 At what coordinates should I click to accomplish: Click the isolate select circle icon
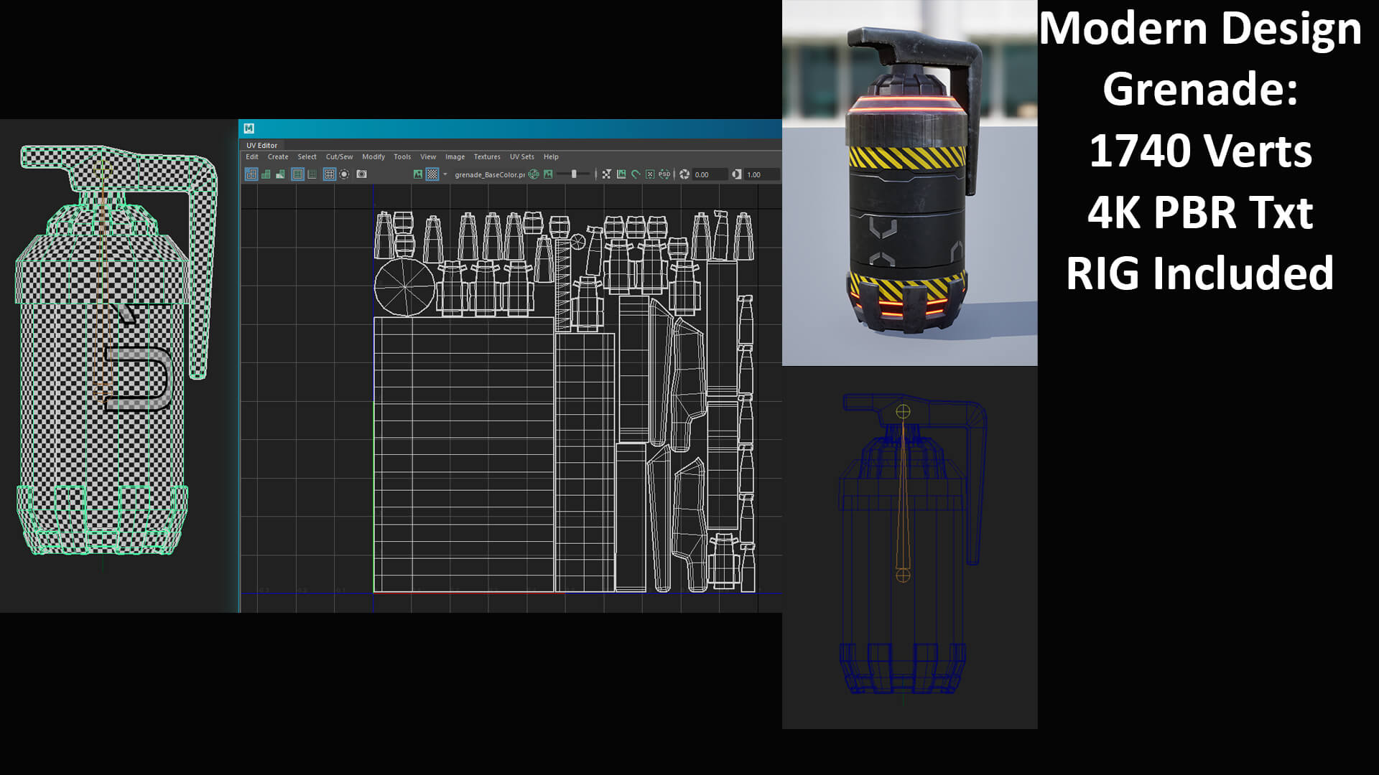point(344,174)
